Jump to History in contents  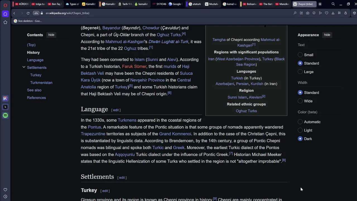(x=33, y=52)
